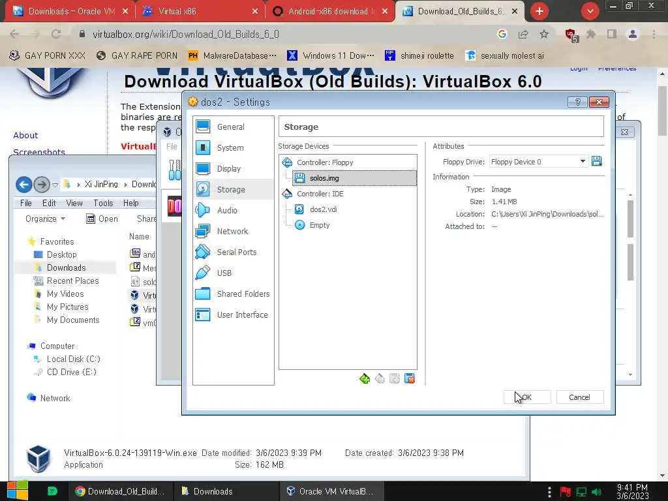
Task: Open Windows 11 Dow... bookmark
Action: pyautogui.click(x=331, y=55)
